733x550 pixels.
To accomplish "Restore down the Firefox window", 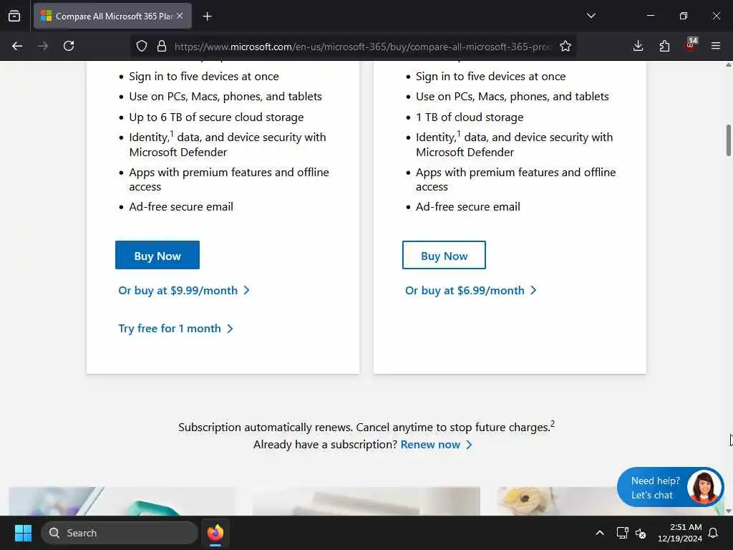I will point(683,16).
